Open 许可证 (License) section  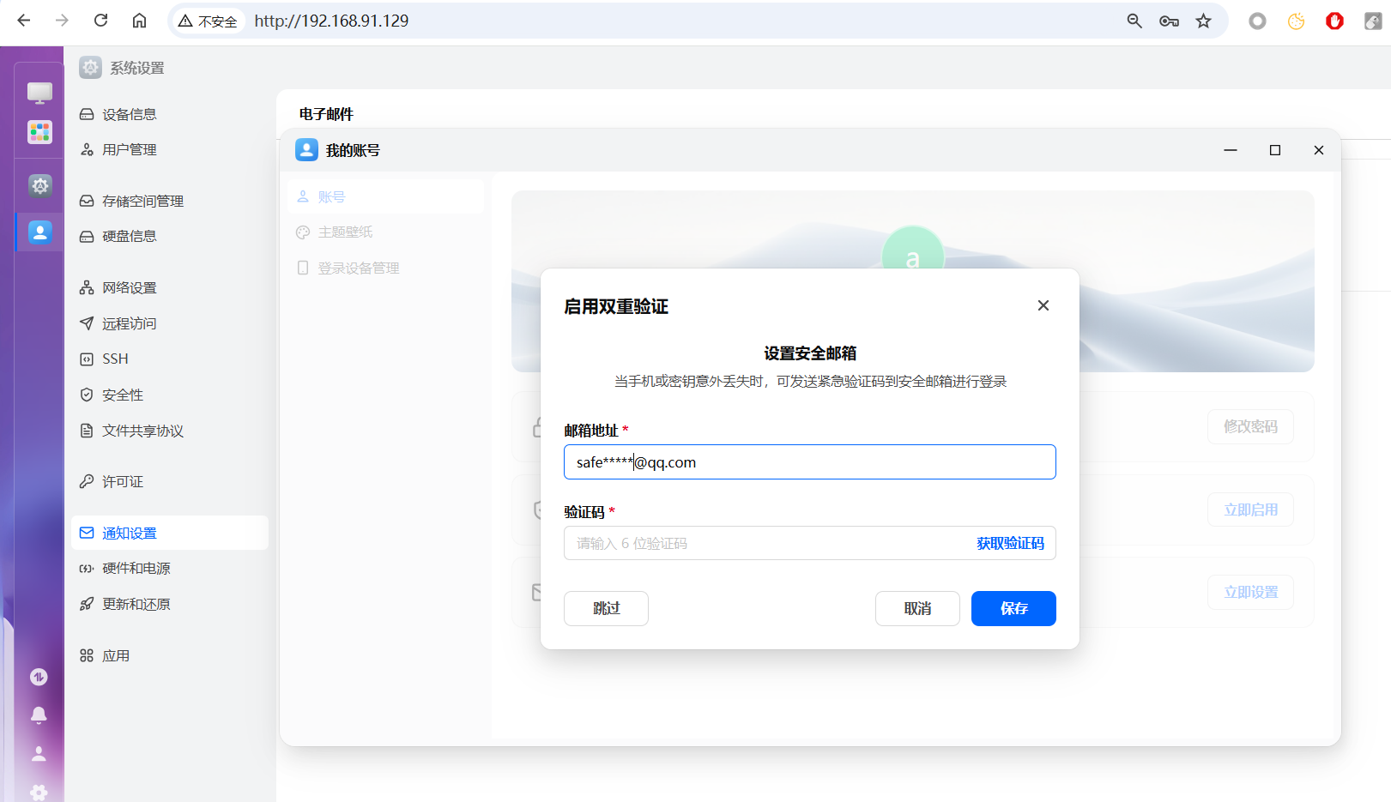(122, 481)
